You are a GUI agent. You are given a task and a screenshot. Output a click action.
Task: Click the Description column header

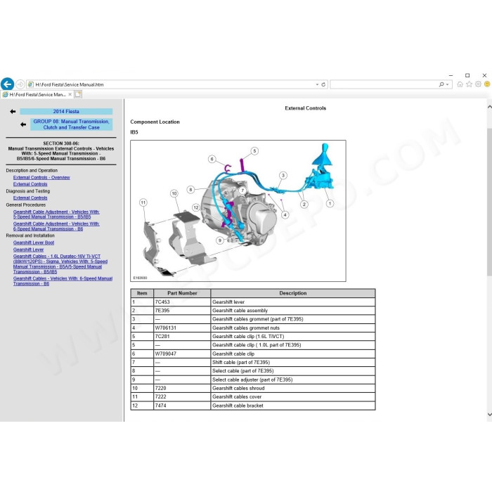(x=293, y=293)
